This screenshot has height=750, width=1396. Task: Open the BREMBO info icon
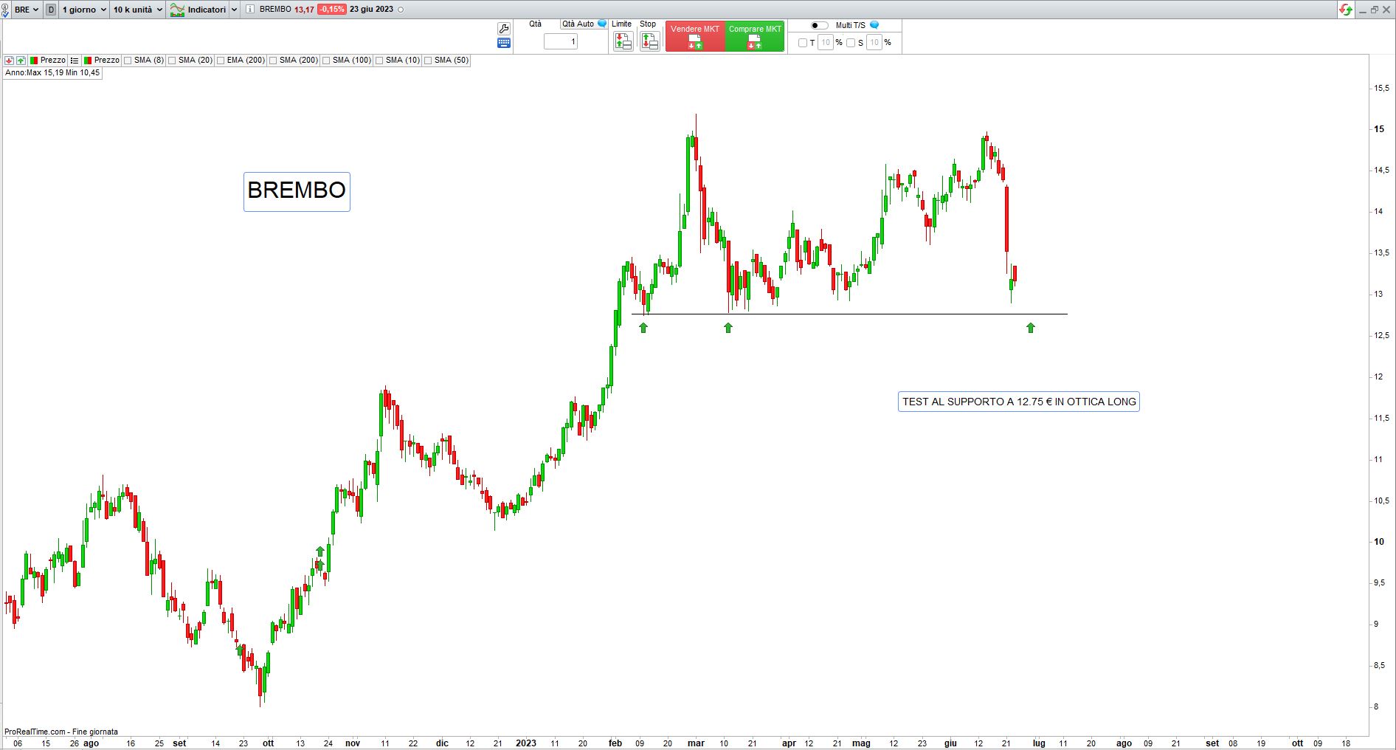tap(250, 10)
